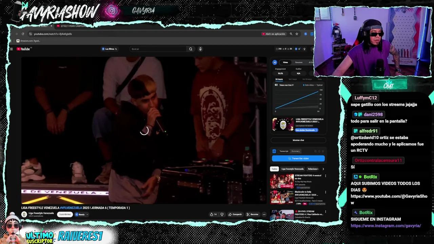This screenshot has width=434, height=244.
Task: Open the Amazon.com bookmark
Action: pyautogui.click(x=28, y=41)
